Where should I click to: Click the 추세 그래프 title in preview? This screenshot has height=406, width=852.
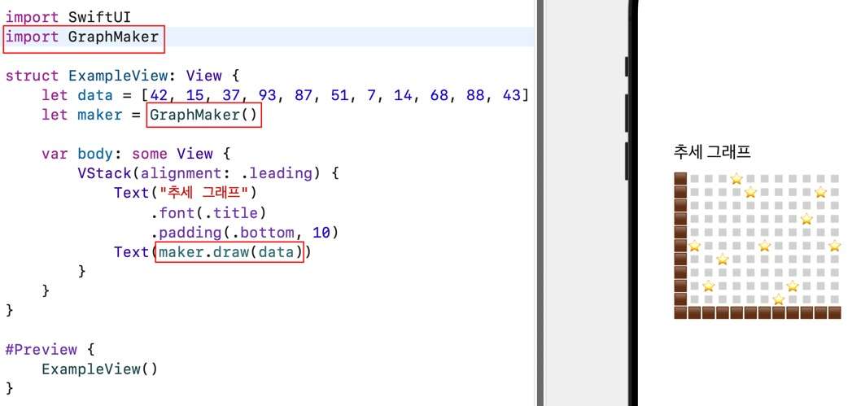point(711,151)
